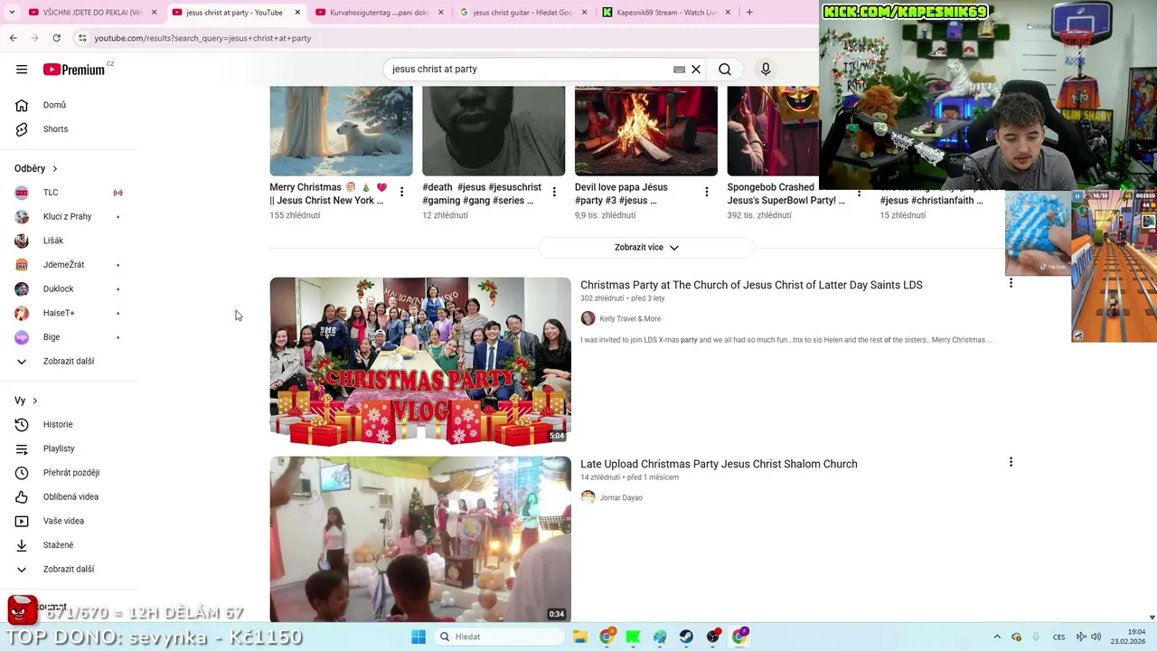Click the Windows taskbar Hledat search box
This screenshot has width=1157, height=651.
[500, 637]
